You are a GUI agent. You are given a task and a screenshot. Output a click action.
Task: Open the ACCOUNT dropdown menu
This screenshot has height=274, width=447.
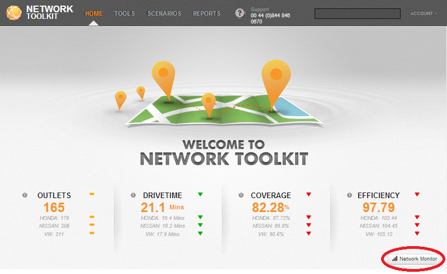pos(424,13)
